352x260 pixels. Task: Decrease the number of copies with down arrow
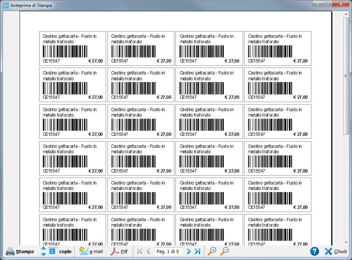point(43,254)
